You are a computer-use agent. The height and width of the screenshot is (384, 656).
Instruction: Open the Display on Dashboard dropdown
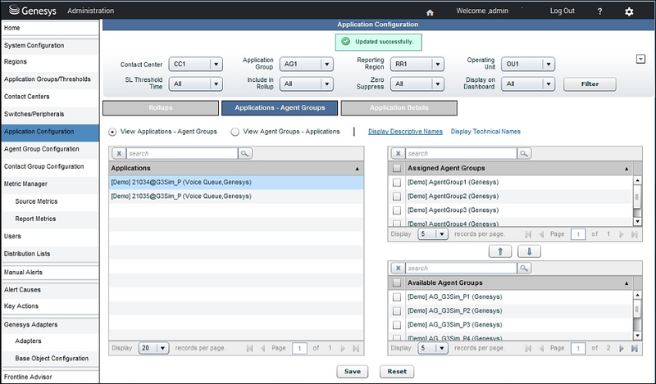click(528, 84)
